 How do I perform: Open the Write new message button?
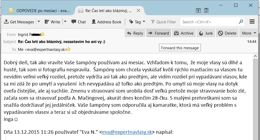coord(52,22)
